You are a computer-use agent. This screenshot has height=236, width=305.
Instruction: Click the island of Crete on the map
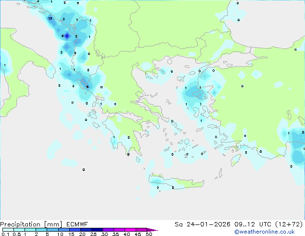pos(176,182)
